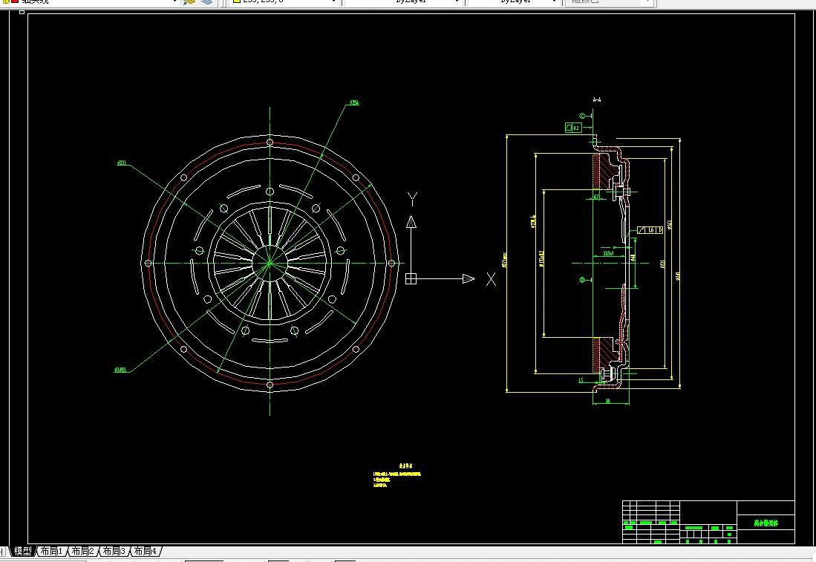Switch to the 模型 model tab
Screen dimensions: 816x562
pyautogui.click(x=22, y=551)
